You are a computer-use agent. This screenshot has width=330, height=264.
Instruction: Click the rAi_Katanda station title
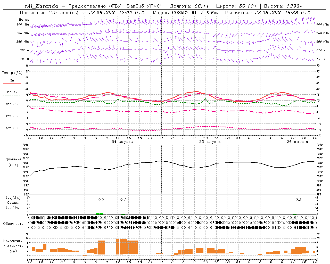(x=42, y=6)
